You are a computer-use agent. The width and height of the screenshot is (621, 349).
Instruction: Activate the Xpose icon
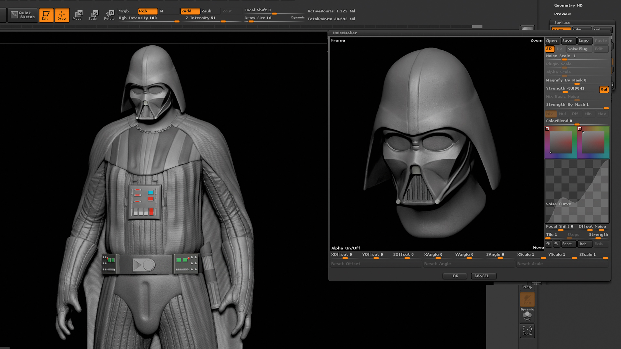[527, 331]
